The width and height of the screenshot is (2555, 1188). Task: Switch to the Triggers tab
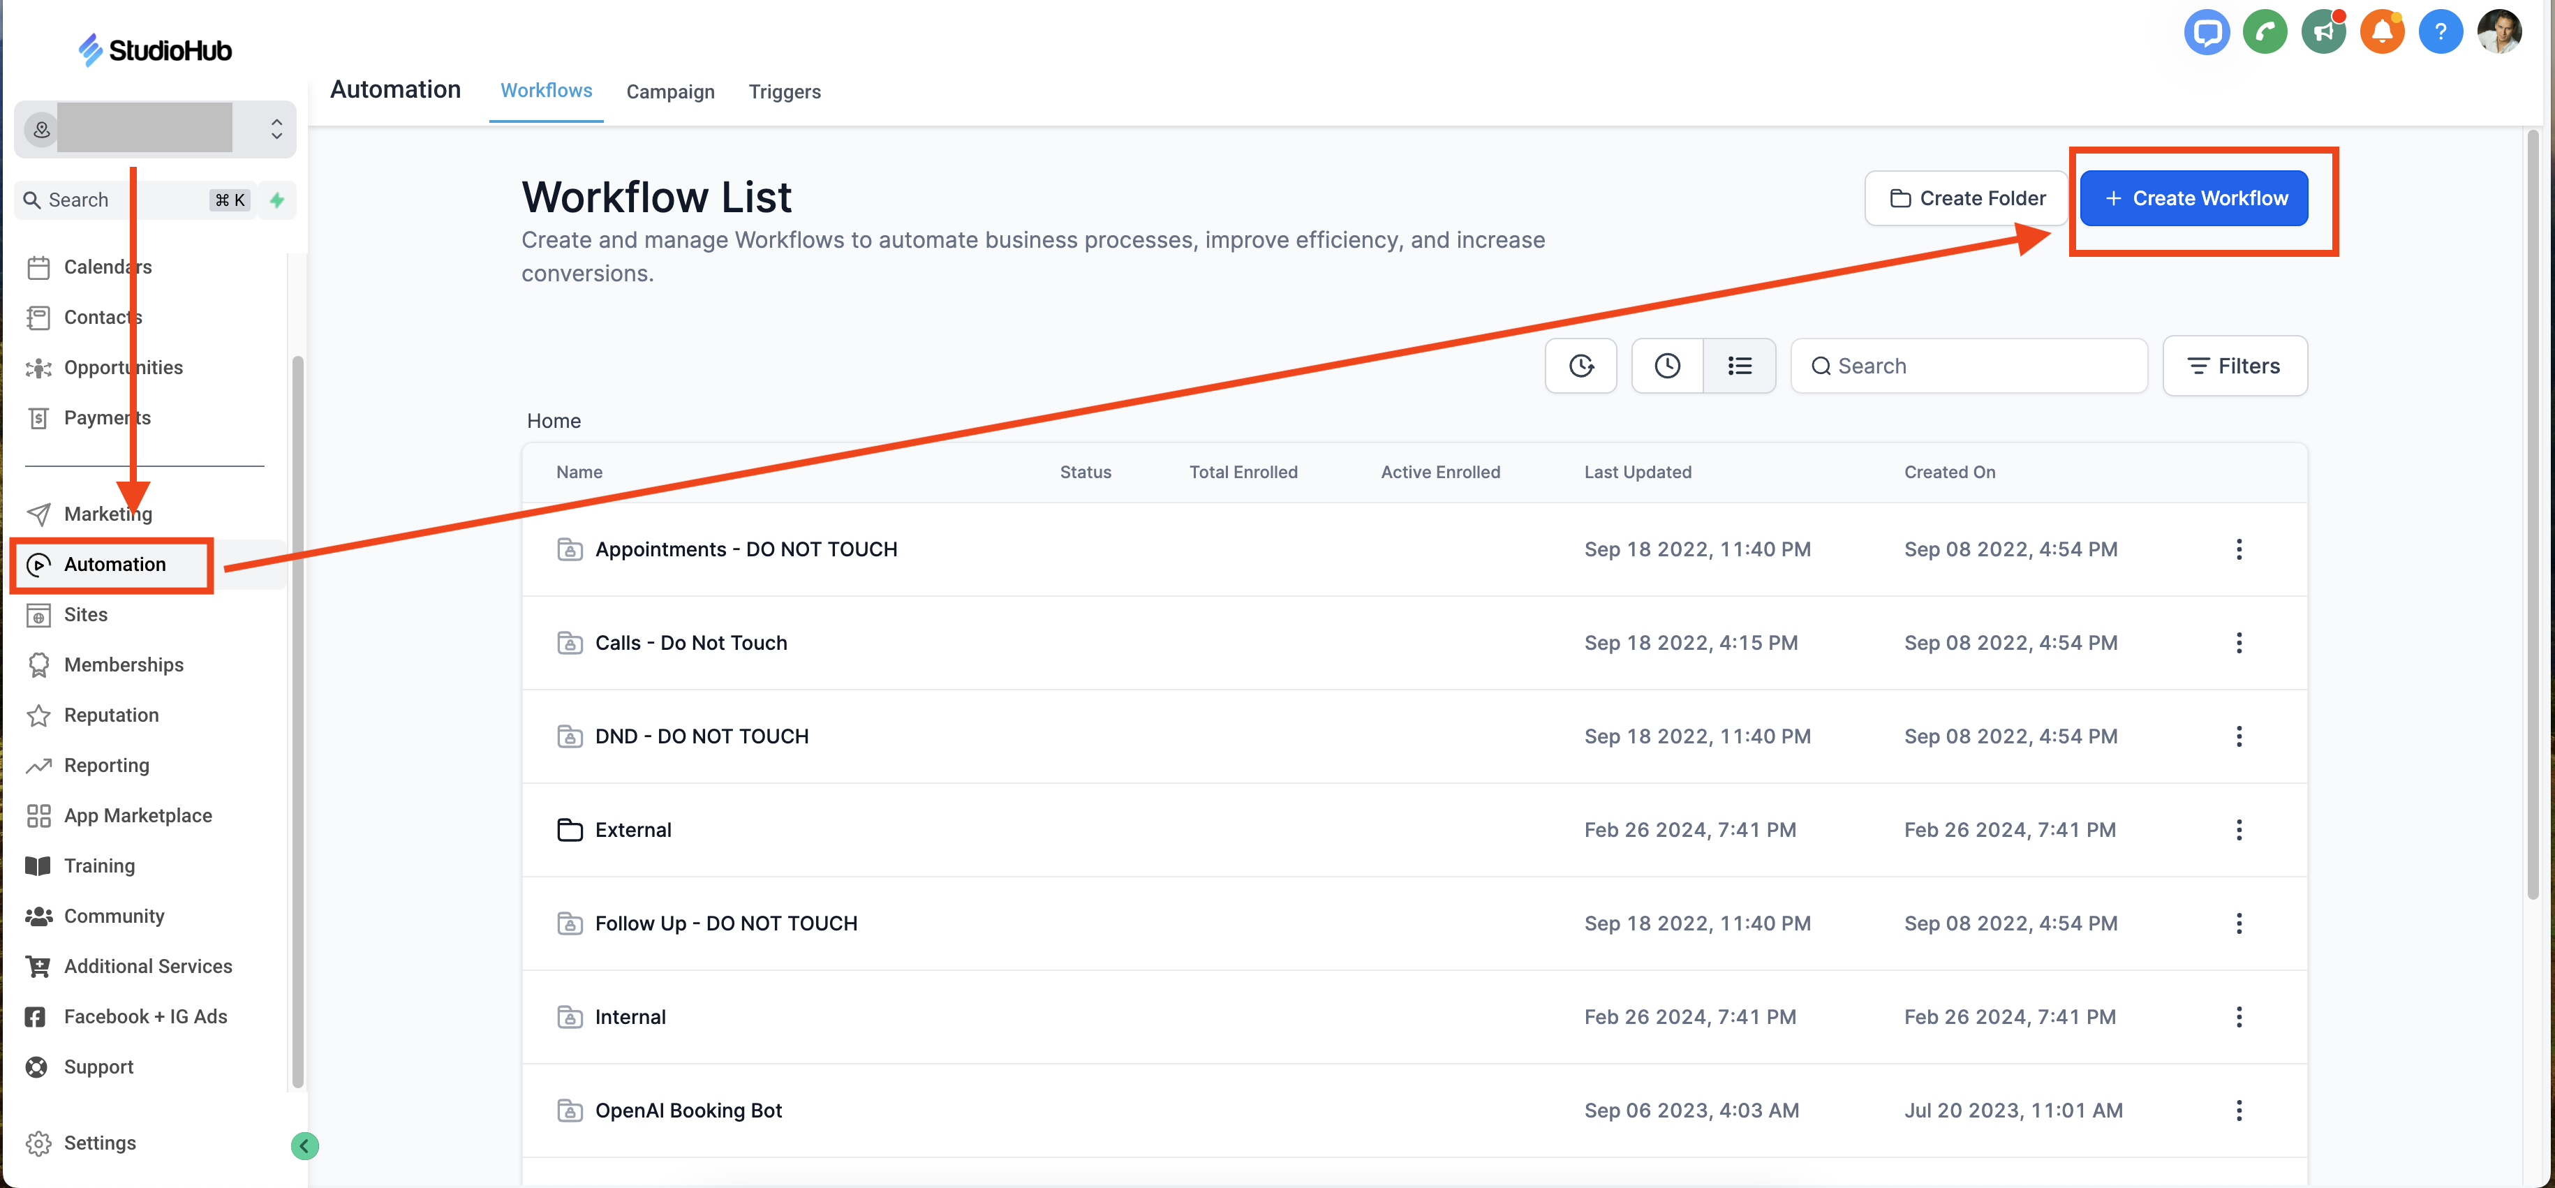783,91
